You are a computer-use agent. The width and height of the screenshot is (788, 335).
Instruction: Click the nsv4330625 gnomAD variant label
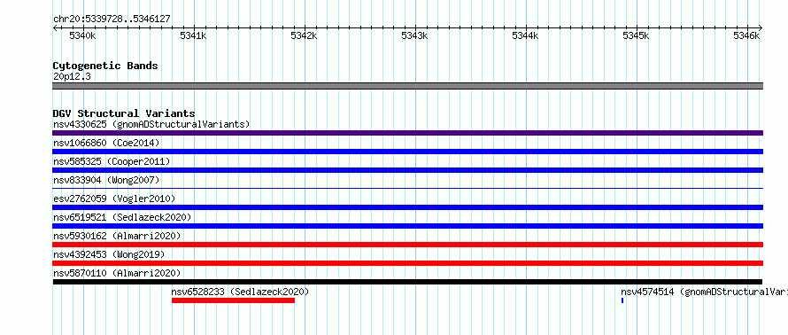click(151, 124)
